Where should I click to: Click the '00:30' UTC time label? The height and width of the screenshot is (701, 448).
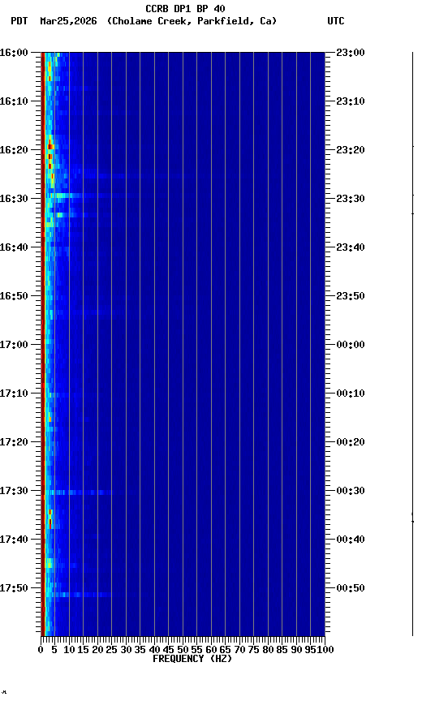pos(351,491)
